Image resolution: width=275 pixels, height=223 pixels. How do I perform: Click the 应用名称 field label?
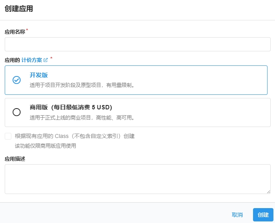click(x=15, y=32)
